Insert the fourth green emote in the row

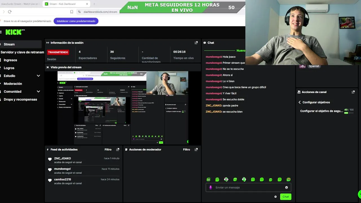point(235,179)
